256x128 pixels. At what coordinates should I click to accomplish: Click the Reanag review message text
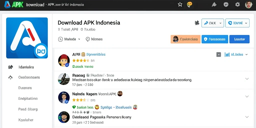132,80
